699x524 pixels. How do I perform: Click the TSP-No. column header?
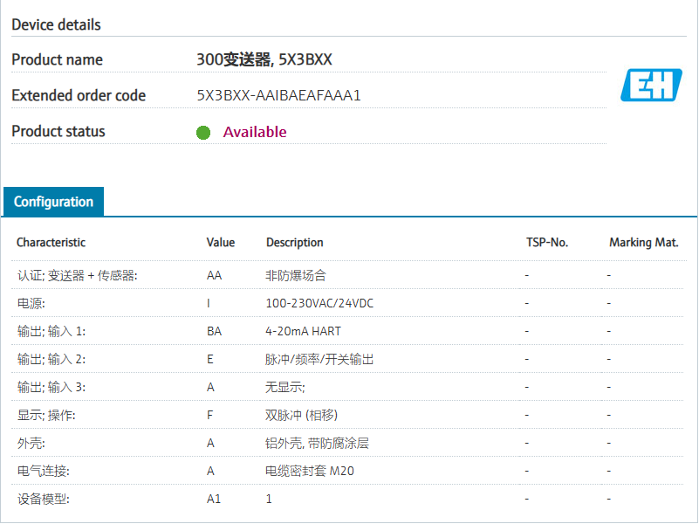click(547, 242)
